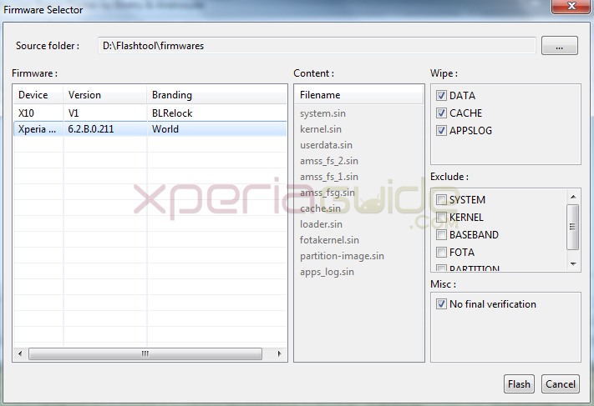Select partition-image.sin file entry

342,256
